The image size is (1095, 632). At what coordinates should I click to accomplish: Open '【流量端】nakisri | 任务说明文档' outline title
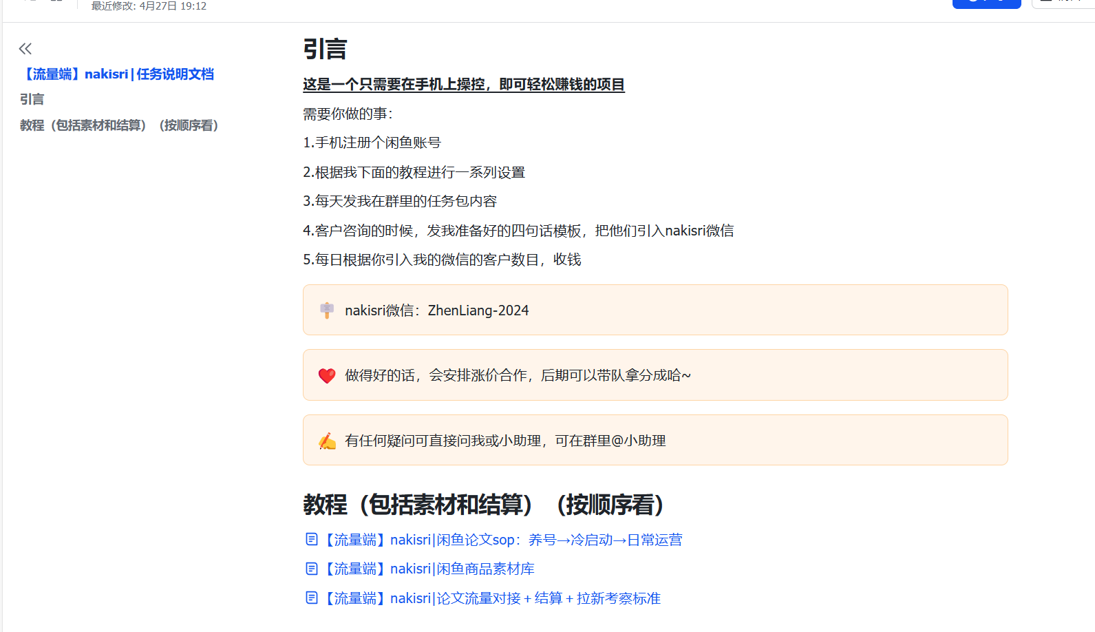[x=117, y=74]
